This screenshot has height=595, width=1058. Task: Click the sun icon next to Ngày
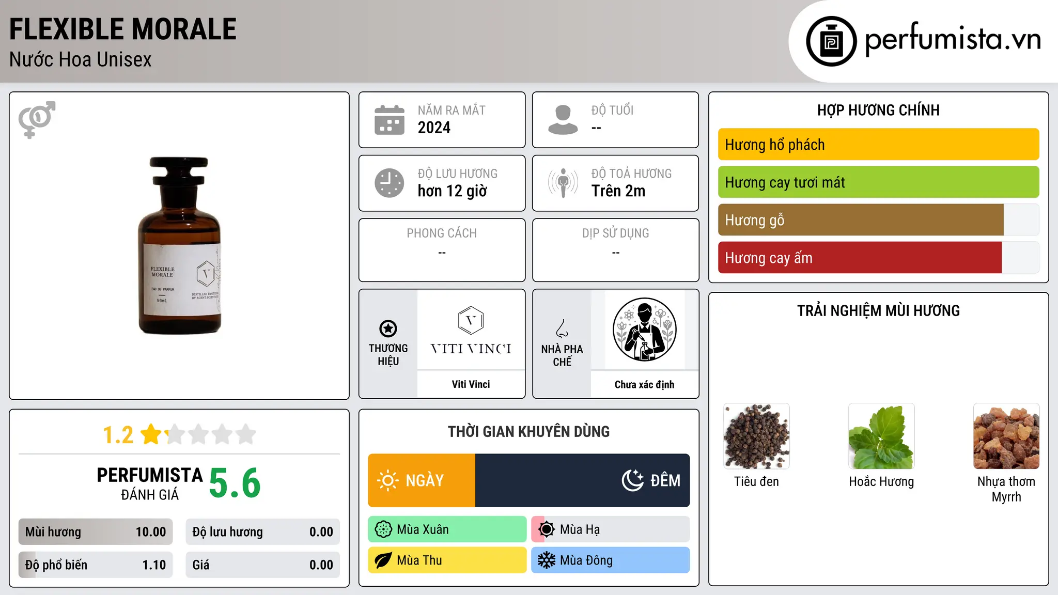pos(387,480)
